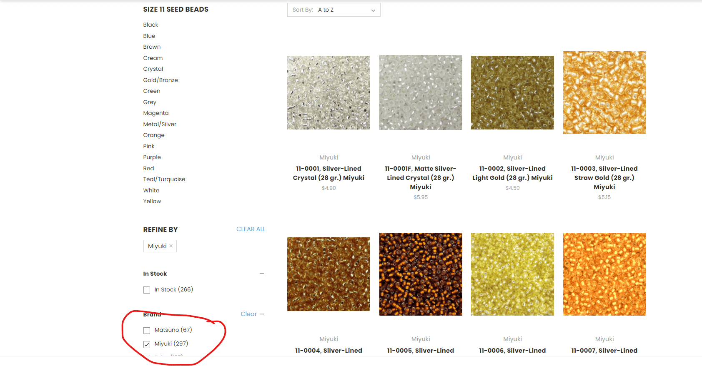
Task: Click the 11-0001 Silver-Lined Crystal title
Action: pos(328,173)
